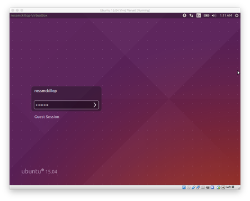Open the keyboard layout indicator
250x201 pixels.
click(x=198, y=16)
